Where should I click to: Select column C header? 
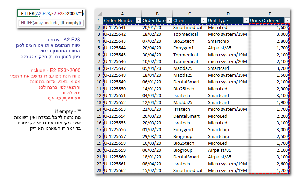click(189, 14)
